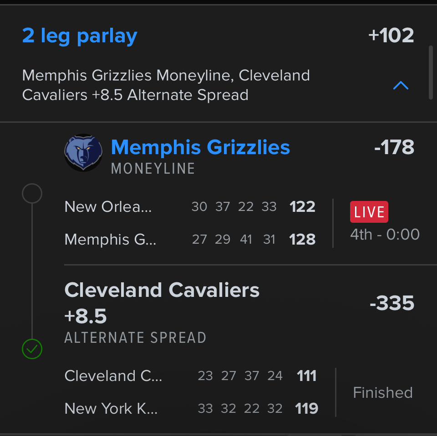The width and height of the screenshot is (437, 436).
Task: Click the parlay description text
Action: pos(166,85)
